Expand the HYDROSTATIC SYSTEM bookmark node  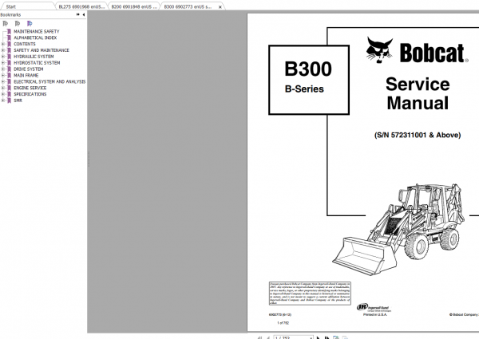[3, 63]
